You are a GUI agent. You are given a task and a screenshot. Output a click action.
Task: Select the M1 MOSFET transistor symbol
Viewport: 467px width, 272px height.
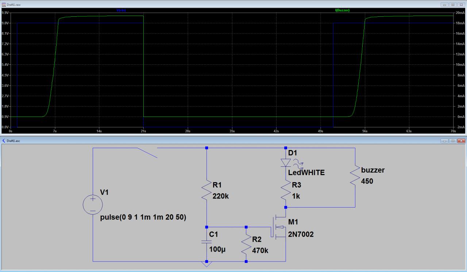(x=279, y=227)
